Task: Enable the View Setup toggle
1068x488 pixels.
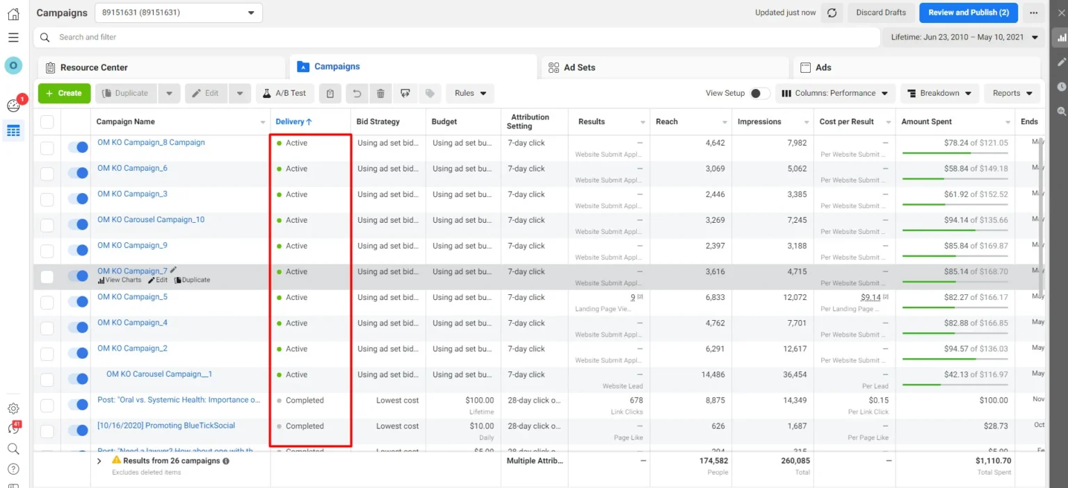Action: (x=759, y=93)
